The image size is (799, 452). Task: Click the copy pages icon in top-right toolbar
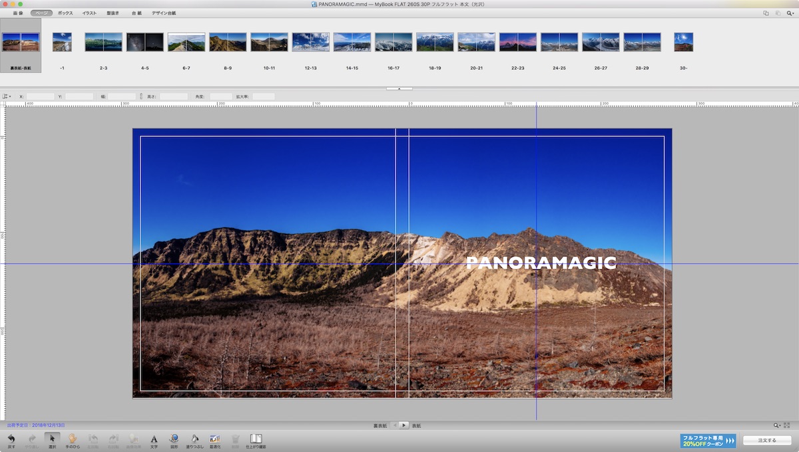point(766,13)
